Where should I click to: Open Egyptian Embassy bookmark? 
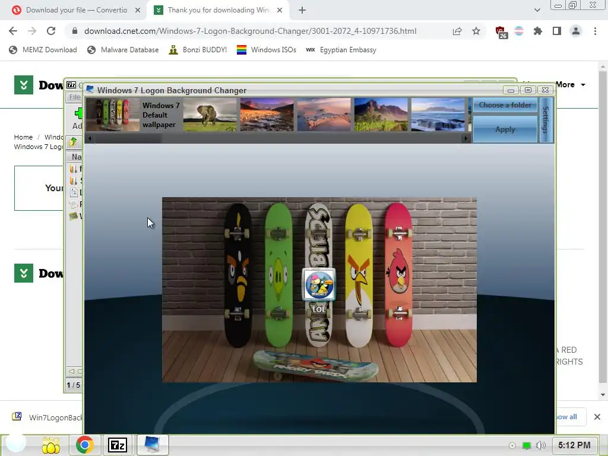click(341, 50)
